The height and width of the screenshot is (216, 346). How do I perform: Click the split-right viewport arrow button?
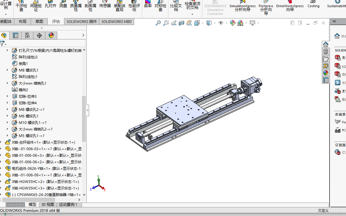pos(300,23)
